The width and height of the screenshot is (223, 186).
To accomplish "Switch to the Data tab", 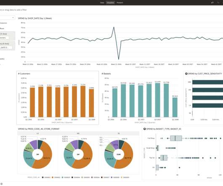I will [102, 3].
